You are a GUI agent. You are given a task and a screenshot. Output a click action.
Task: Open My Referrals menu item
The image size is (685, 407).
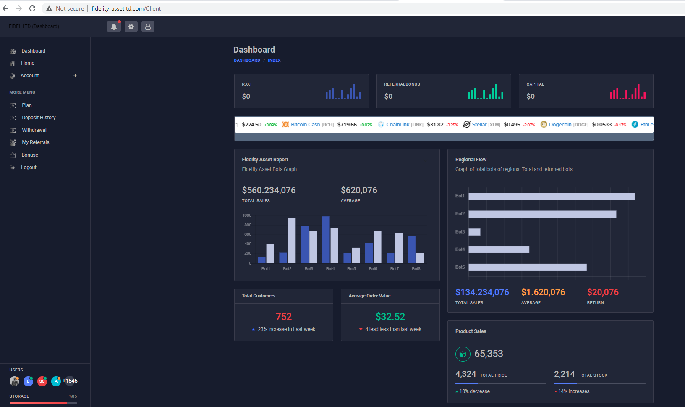point(36,142)
